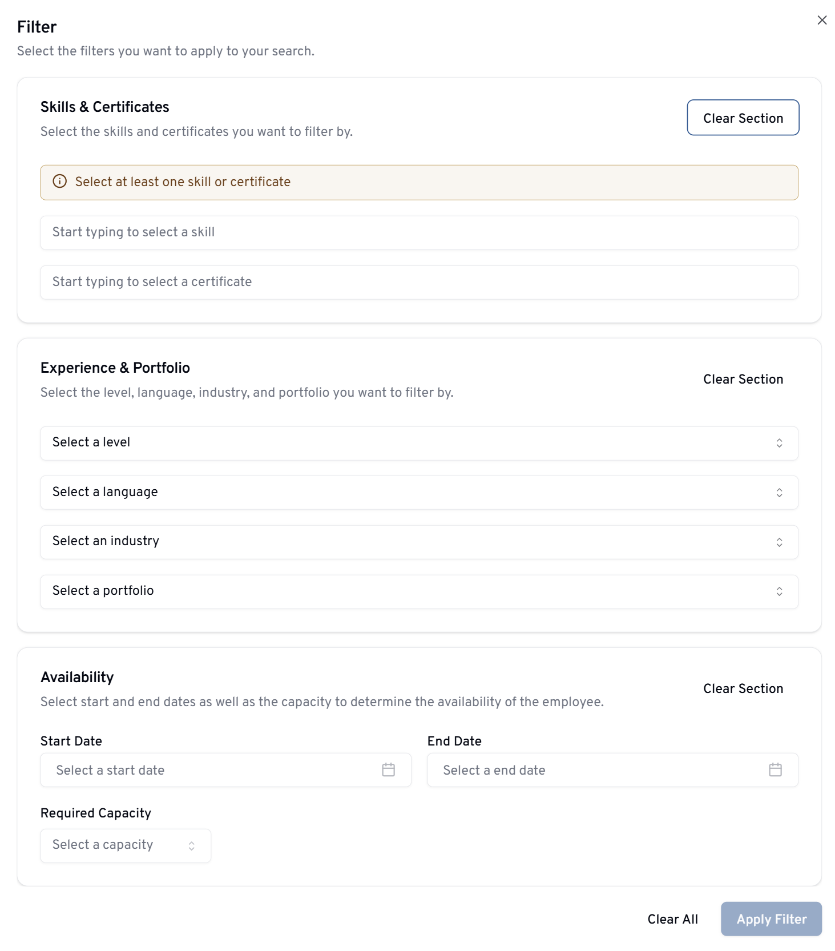
Task: Click the chevron icon on the language selector
Action: [779, 493]
